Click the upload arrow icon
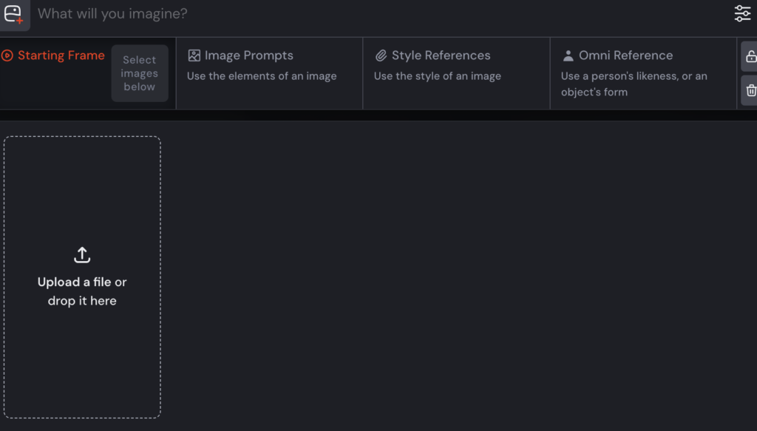 pos(82,255)
